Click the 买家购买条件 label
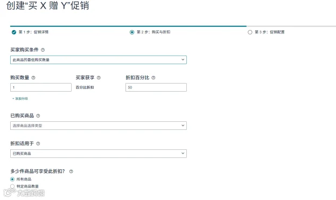The width and height of the screenshot is (336, 200). [24, 50]
